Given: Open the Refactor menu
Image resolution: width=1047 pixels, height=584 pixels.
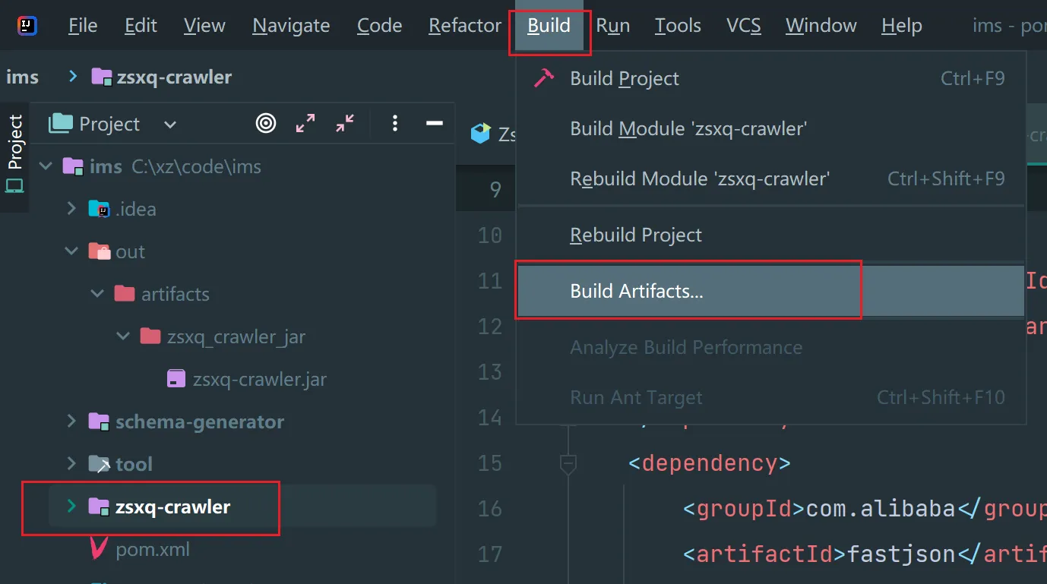Looking at the screenshot, I should click(x=464, y=26).
